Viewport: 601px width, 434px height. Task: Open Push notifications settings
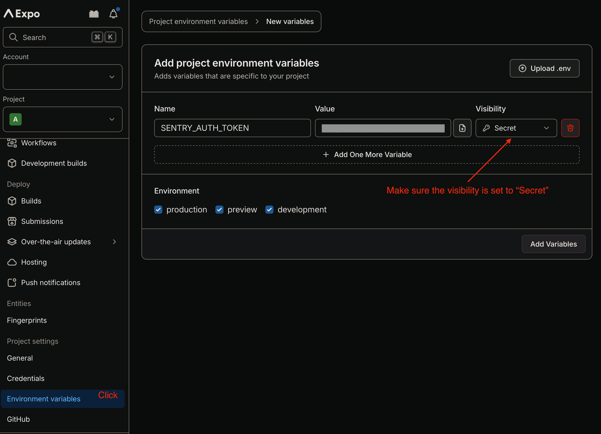51,283
